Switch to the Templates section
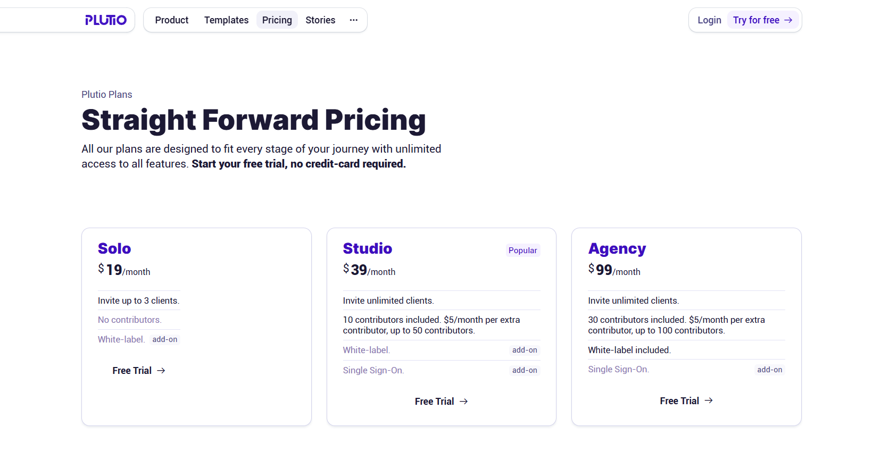This screenshot has height=459, width=881. pyautogui.click(x=226, y=20)
